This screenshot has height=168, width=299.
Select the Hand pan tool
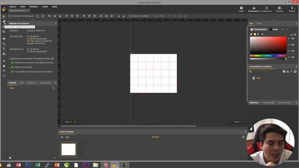click(x=4, y=66)
